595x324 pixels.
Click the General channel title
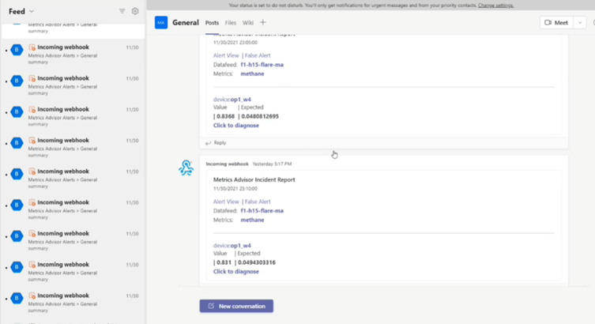click(x=186, y=23)
